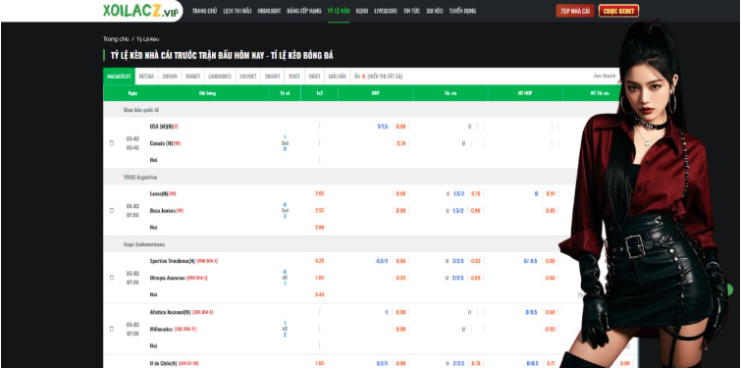Screen dimensions: 741x368
Task: Click the USA (W) team name
Action: (x=161, y=127)
